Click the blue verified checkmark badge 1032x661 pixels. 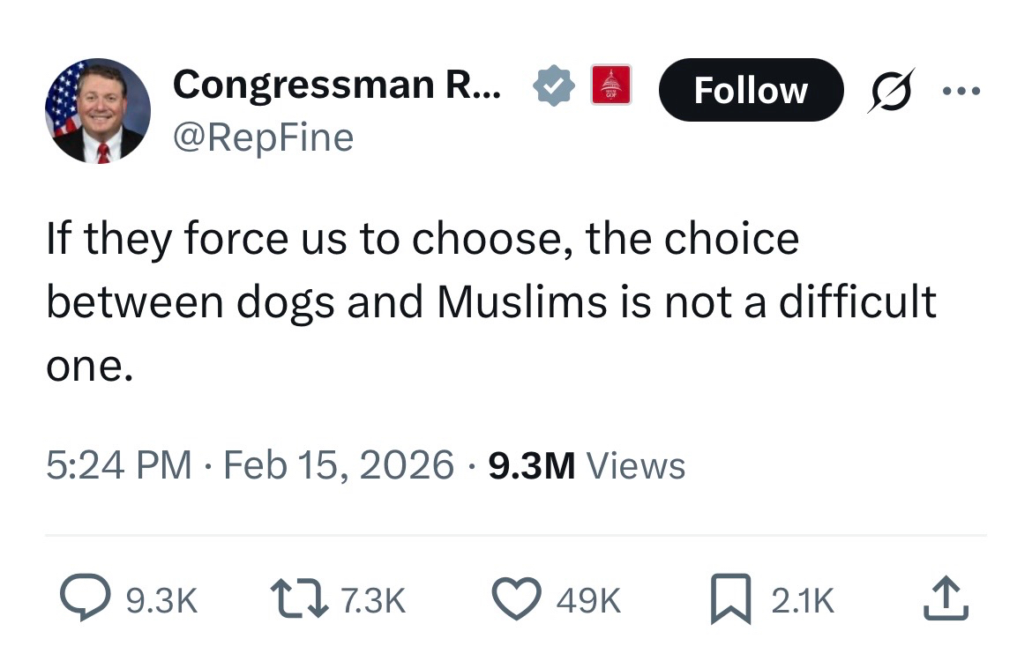pos(553,86)
